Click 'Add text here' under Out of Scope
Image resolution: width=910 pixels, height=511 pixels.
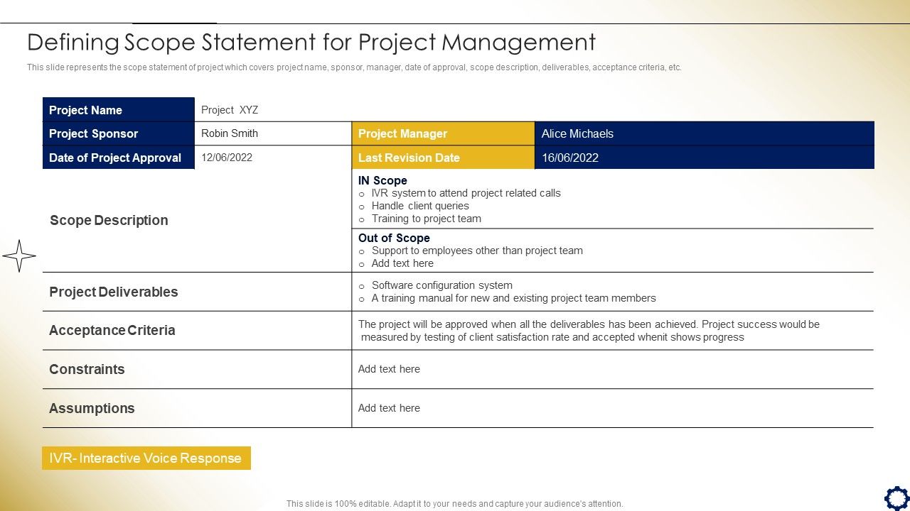(402, 263)
